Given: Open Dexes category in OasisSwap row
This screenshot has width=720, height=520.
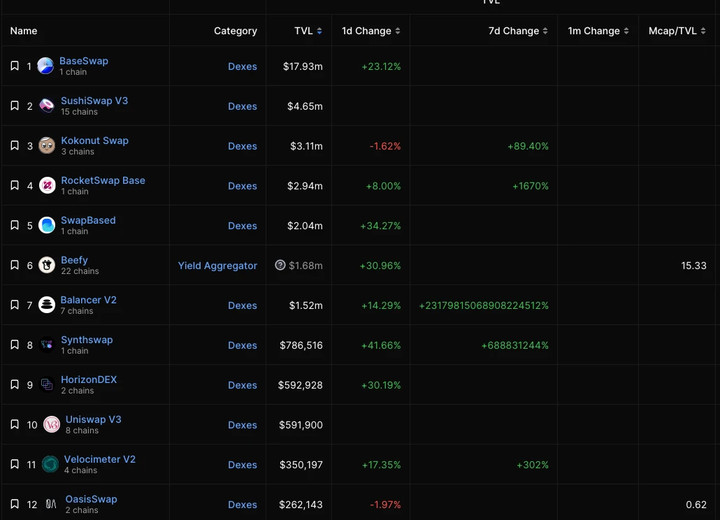Looking at the screenshot, I should [243, 505].
